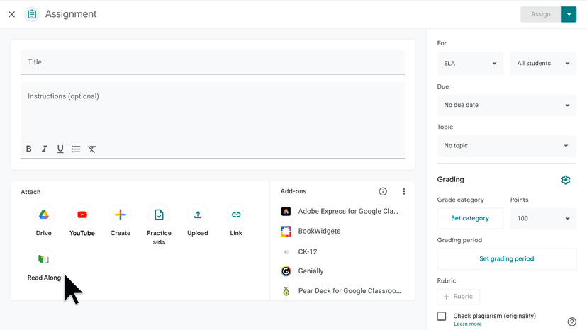Click the Add-ons section label

pyautogui.click(x=293, y=191)
